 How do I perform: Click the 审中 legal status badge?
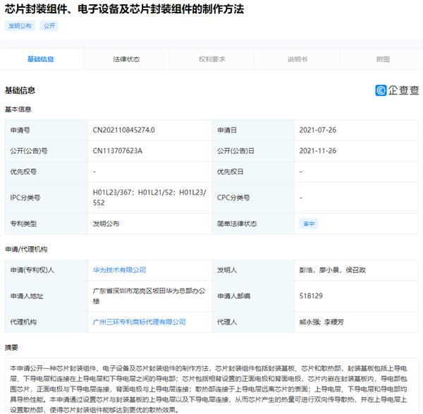click(x=309, y=224)
